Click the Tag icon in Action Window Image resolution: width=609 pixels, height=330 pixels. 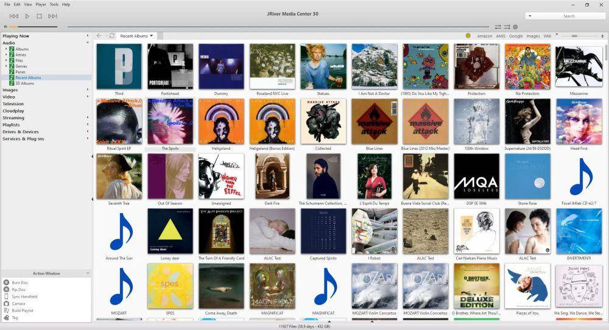click(6, 318)
